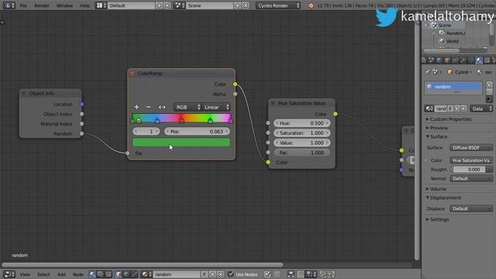Open the node editor Select menu

click(43, 274)
